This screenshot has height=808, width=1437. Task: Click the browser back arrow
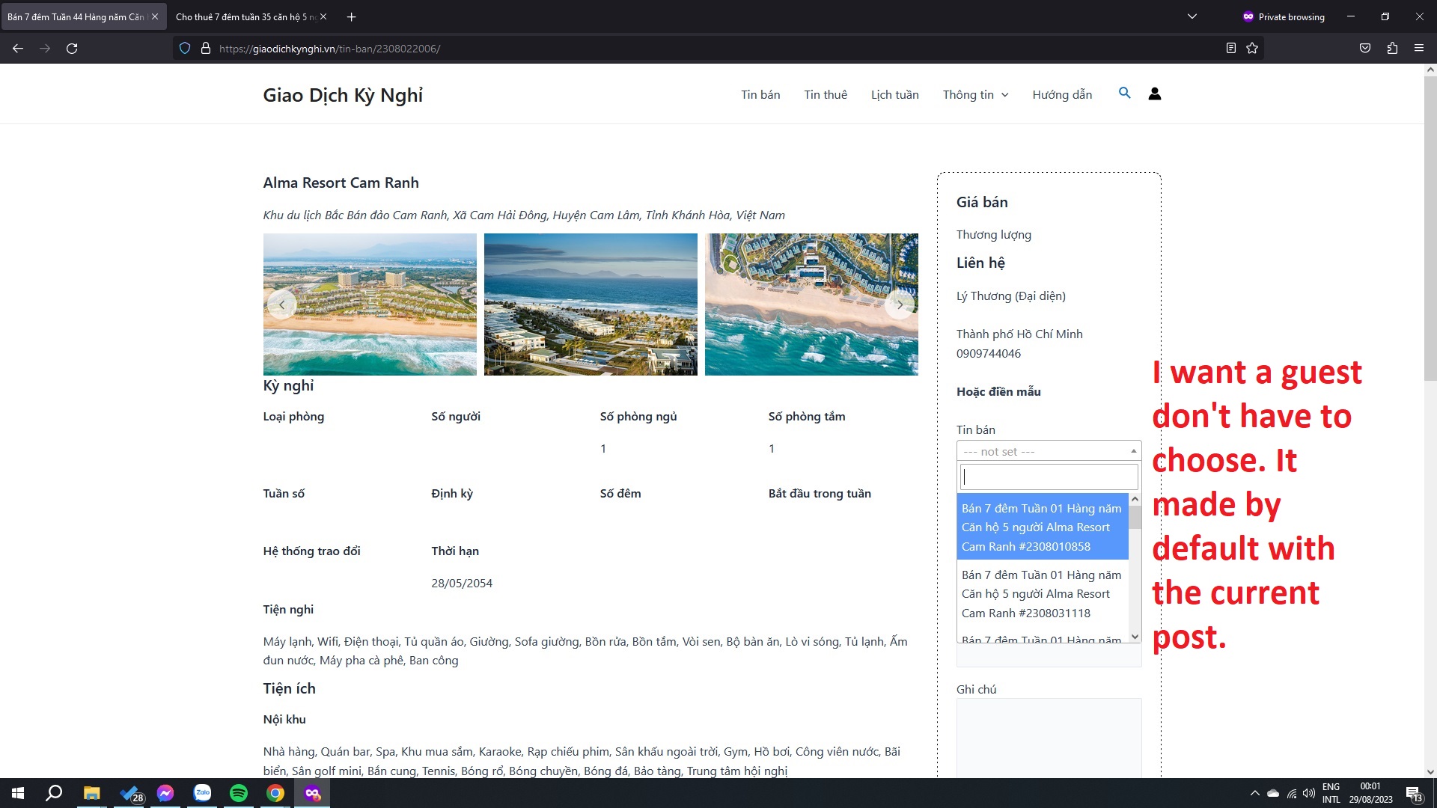click(x=18, y=49)
